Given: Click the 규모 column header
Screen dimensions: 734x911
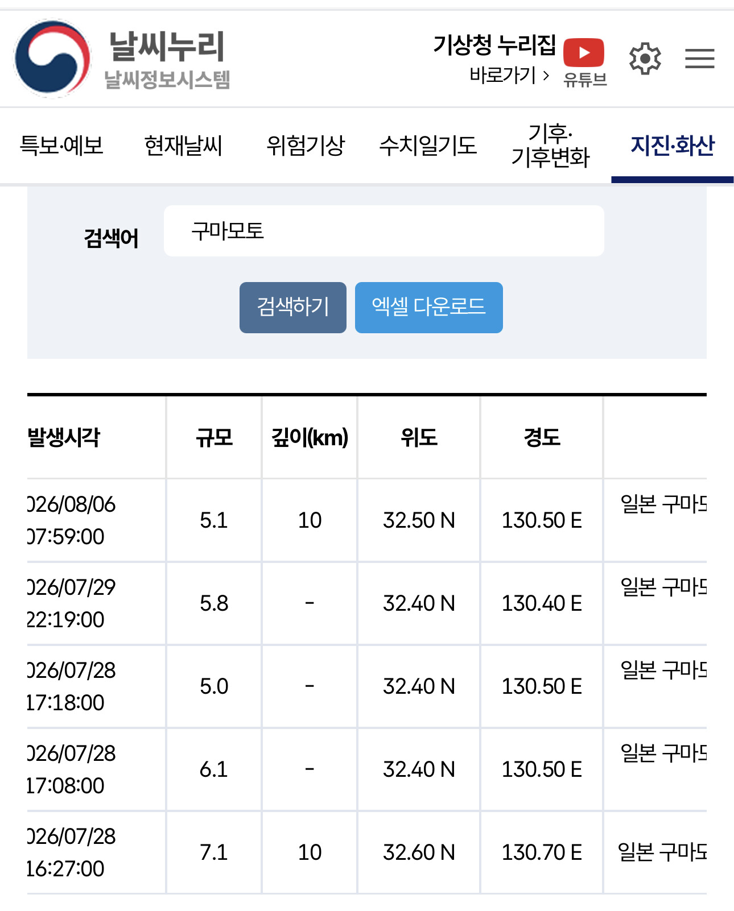Looking at the screenshot, I should pos(214,437).
